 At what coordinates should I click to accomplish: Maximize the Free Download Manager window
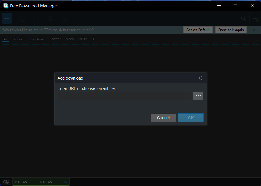click(236, 6)
